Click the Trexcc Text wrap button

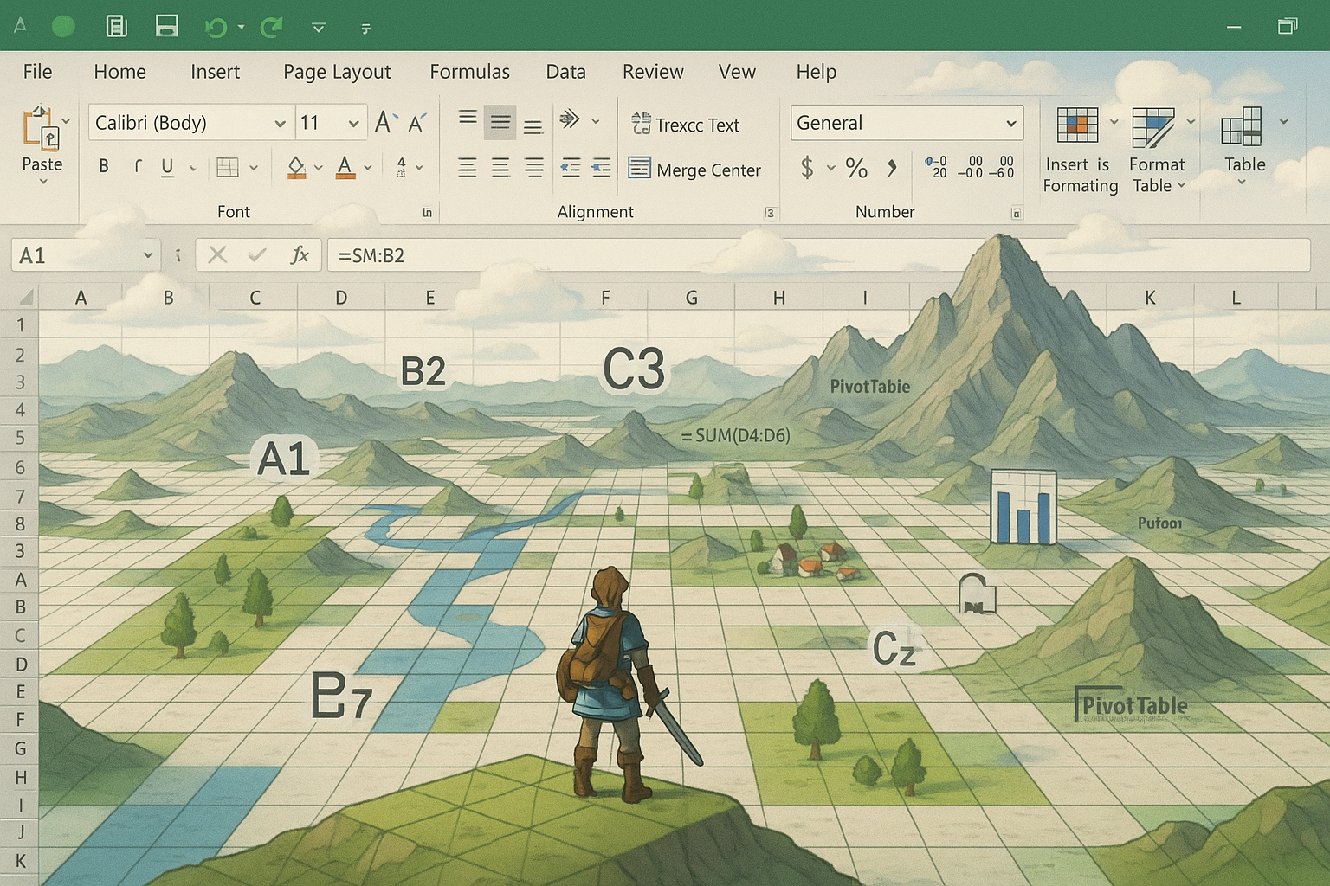tap(685, 125)
